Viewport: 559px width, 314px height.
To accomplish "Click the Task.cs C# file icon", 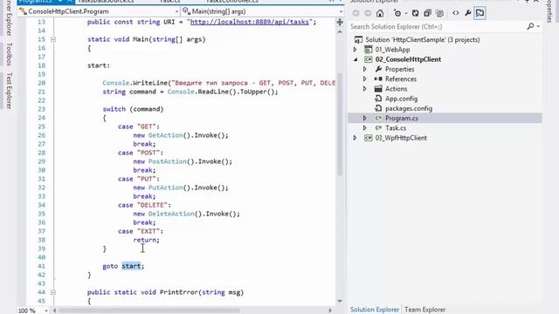I will [378, 128].
